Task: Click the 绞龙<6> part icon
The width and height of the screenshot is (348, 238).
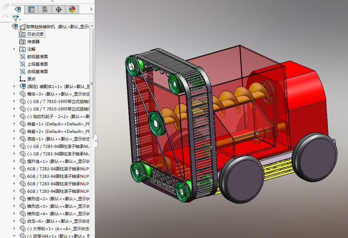Action: (22, 221)
